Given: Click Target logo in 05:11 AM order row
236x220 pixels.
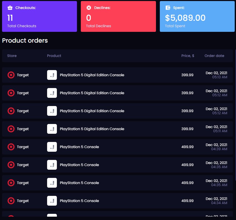Looking at the screenshot, I should click(x=11, y=129).
